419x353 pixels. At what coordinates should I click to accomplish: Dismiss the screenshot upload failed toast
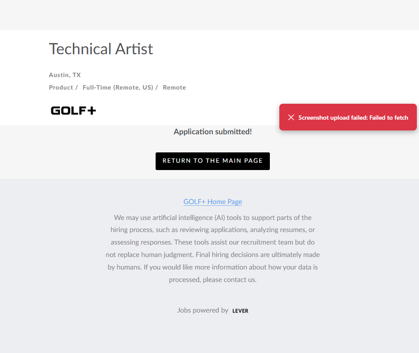coord(291,118)
